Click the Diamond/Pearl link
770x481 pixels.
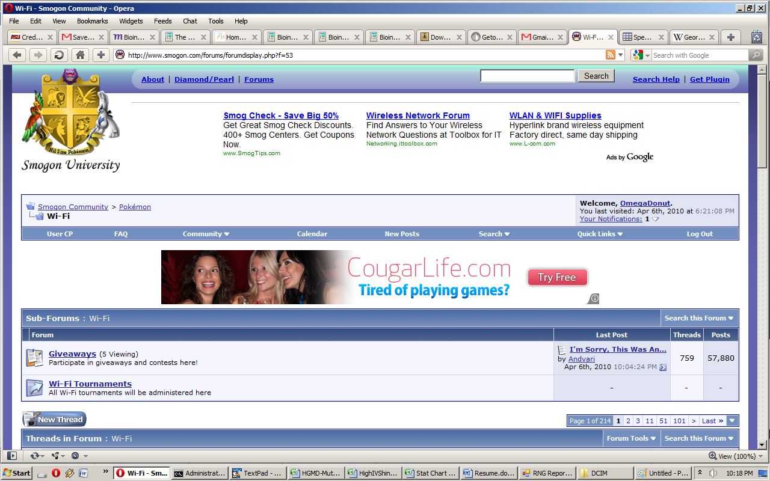pyautogui.click(x=204, y=79)
